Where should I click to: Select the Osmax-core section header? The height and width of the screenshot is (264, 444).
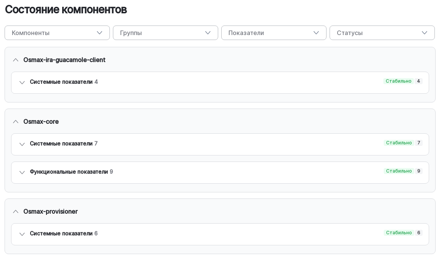coord(41,122)
